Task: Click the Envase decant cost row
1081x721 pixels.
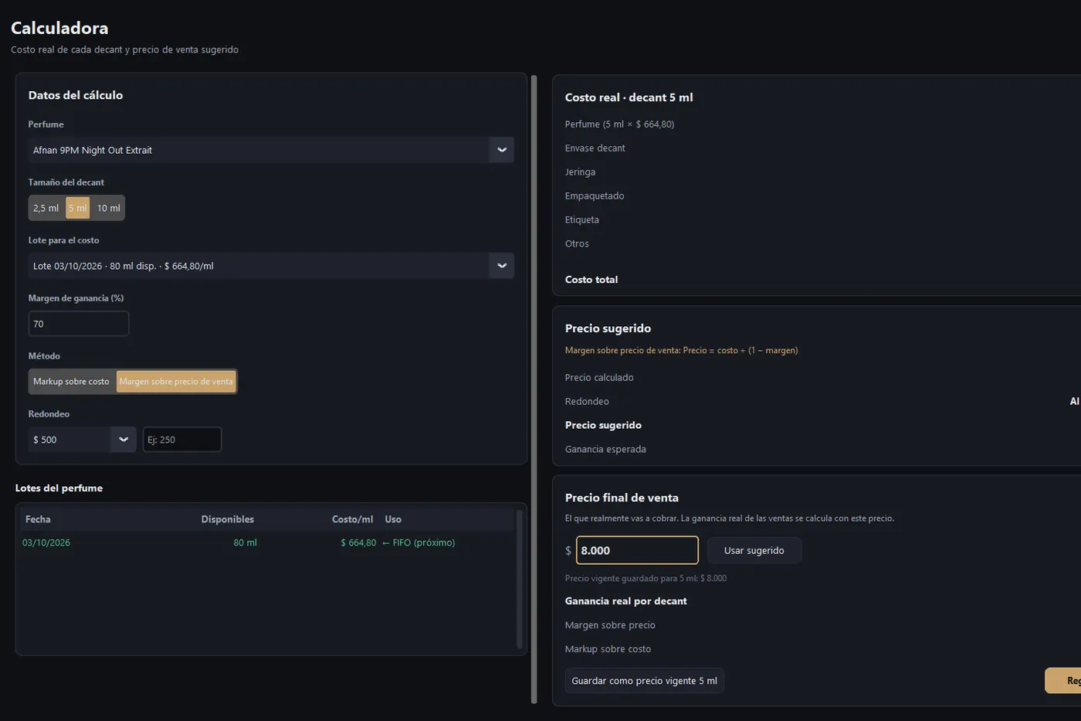Action: 595,148
